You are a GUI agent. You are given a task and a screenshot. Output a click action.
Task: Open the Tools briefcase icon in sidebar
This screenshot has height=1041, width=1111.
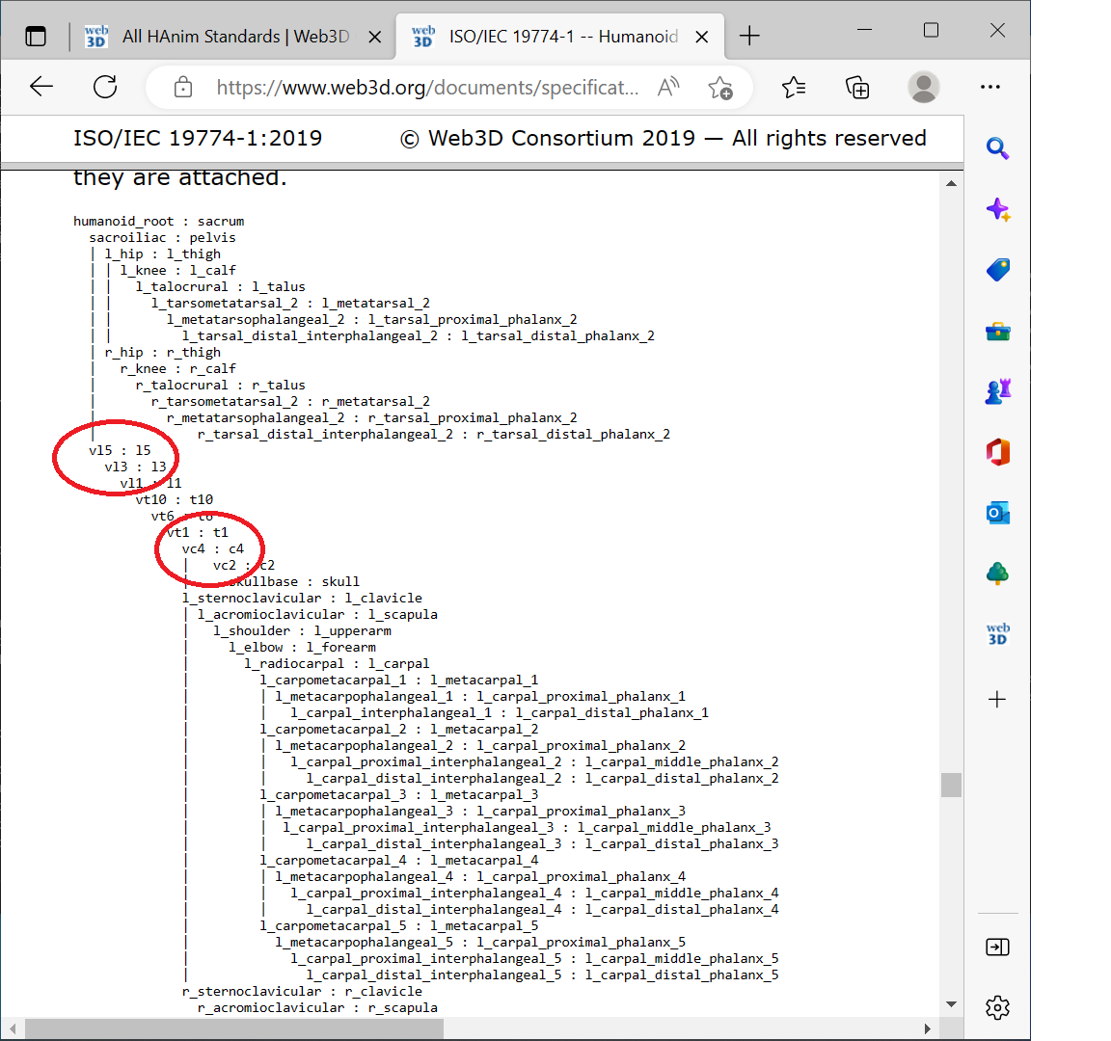(997, 332)
